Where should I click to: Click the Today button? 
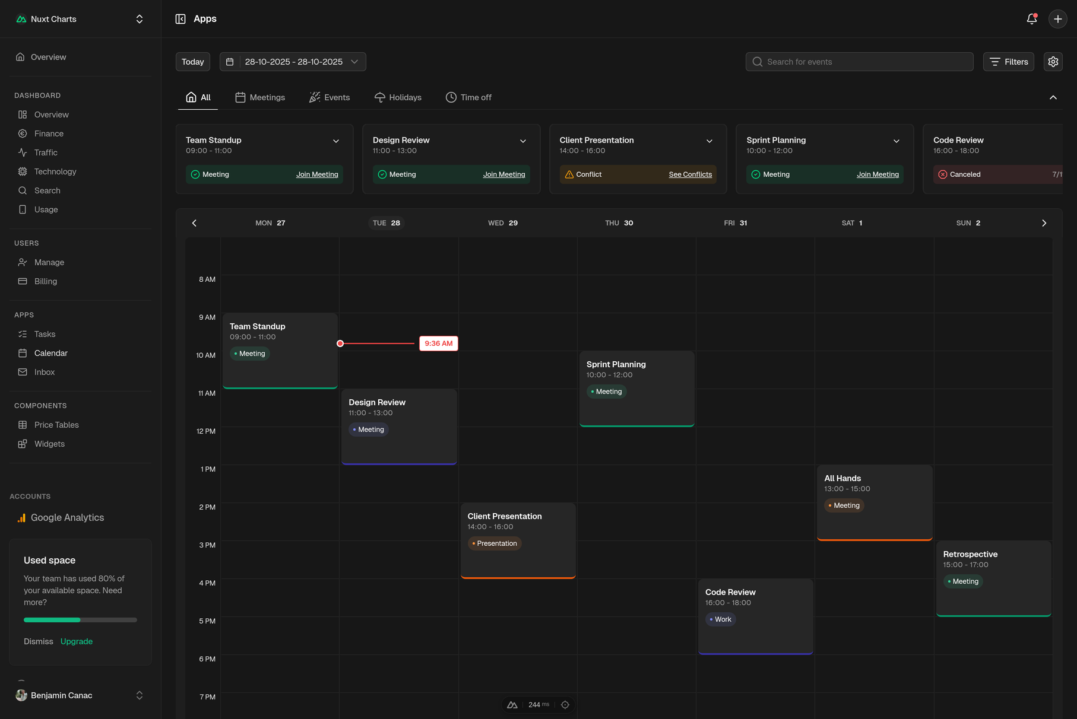point(192,62)
